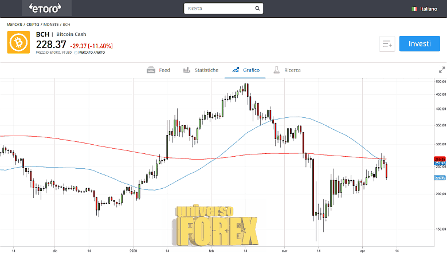Add BCH to watchlist icon
Screen dimensions: 447x254
tap(387, 44)
